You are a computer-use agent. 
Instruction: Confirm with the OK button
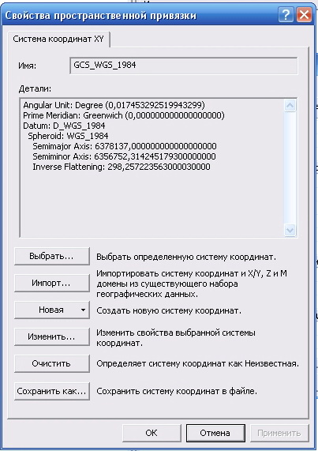pyautogui.click(x=152, y=433)
